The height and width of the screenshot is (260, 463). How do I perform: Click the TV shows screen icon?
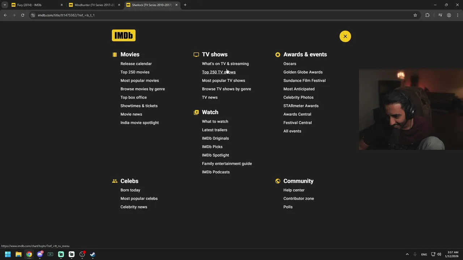[x=196, y=55]
